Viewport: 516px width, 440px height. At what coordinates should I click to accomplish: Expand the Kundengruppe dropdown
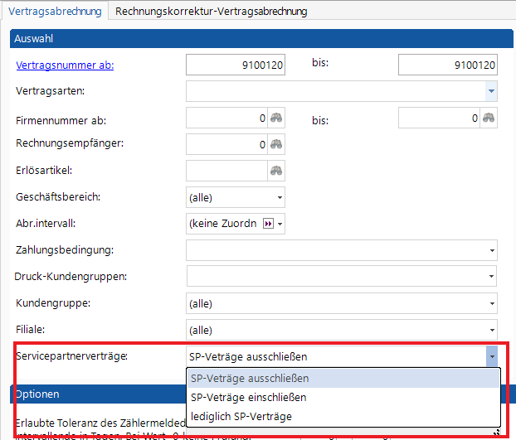click(492, 303)
